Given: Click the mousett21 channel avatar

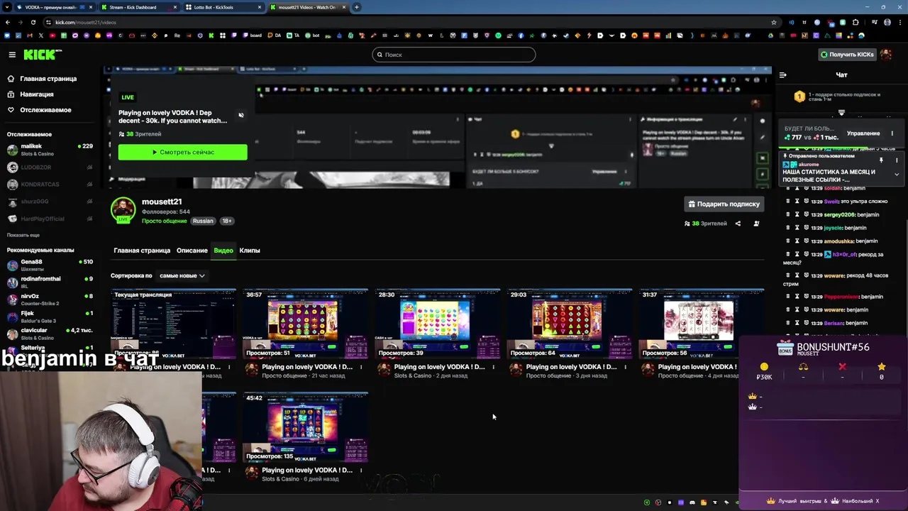Looking at the screenshot, I should [123, 210].
